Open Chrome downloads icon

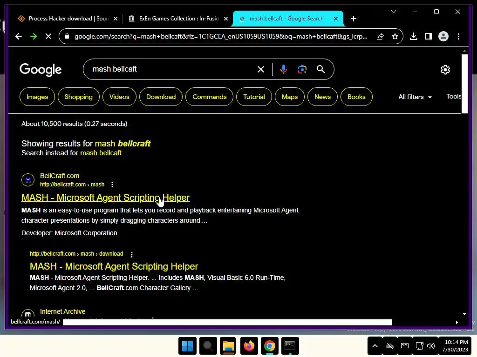pos(414,36)
